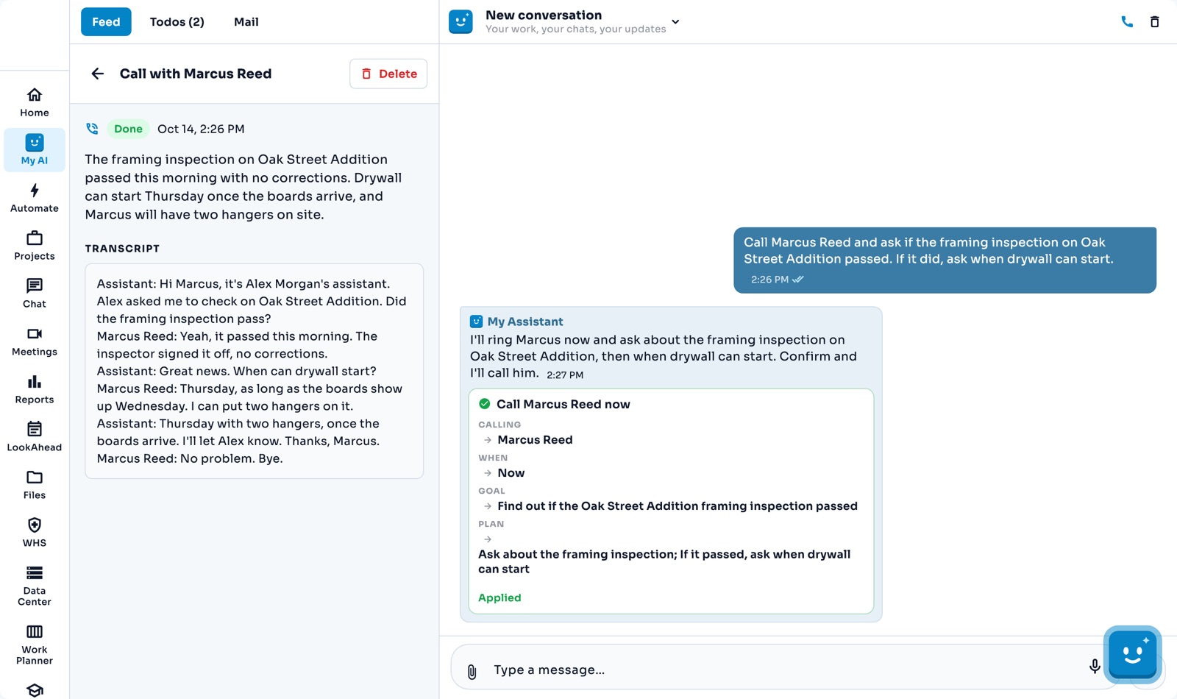Expand the New conversation dropdown chevron

675,22
